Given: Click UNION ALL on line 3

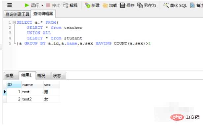Looking at the screenshot, I should pos(39,33).
